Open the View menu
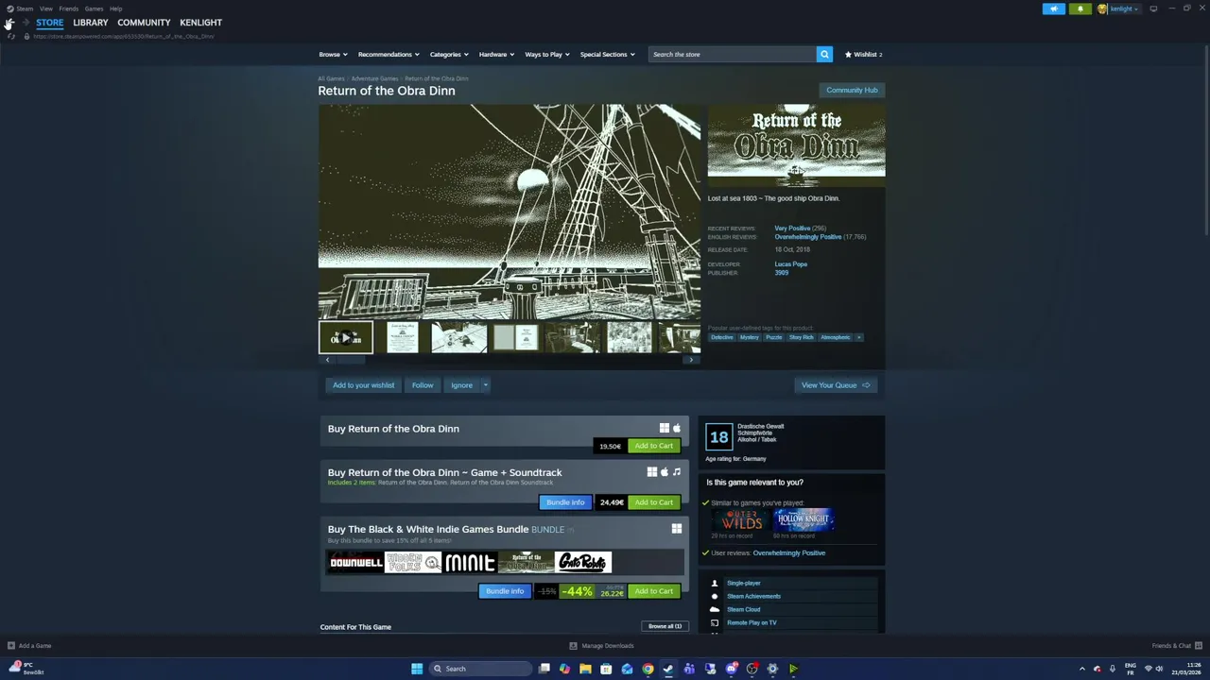Viewport: 1210px width, 680px height. 45,8
